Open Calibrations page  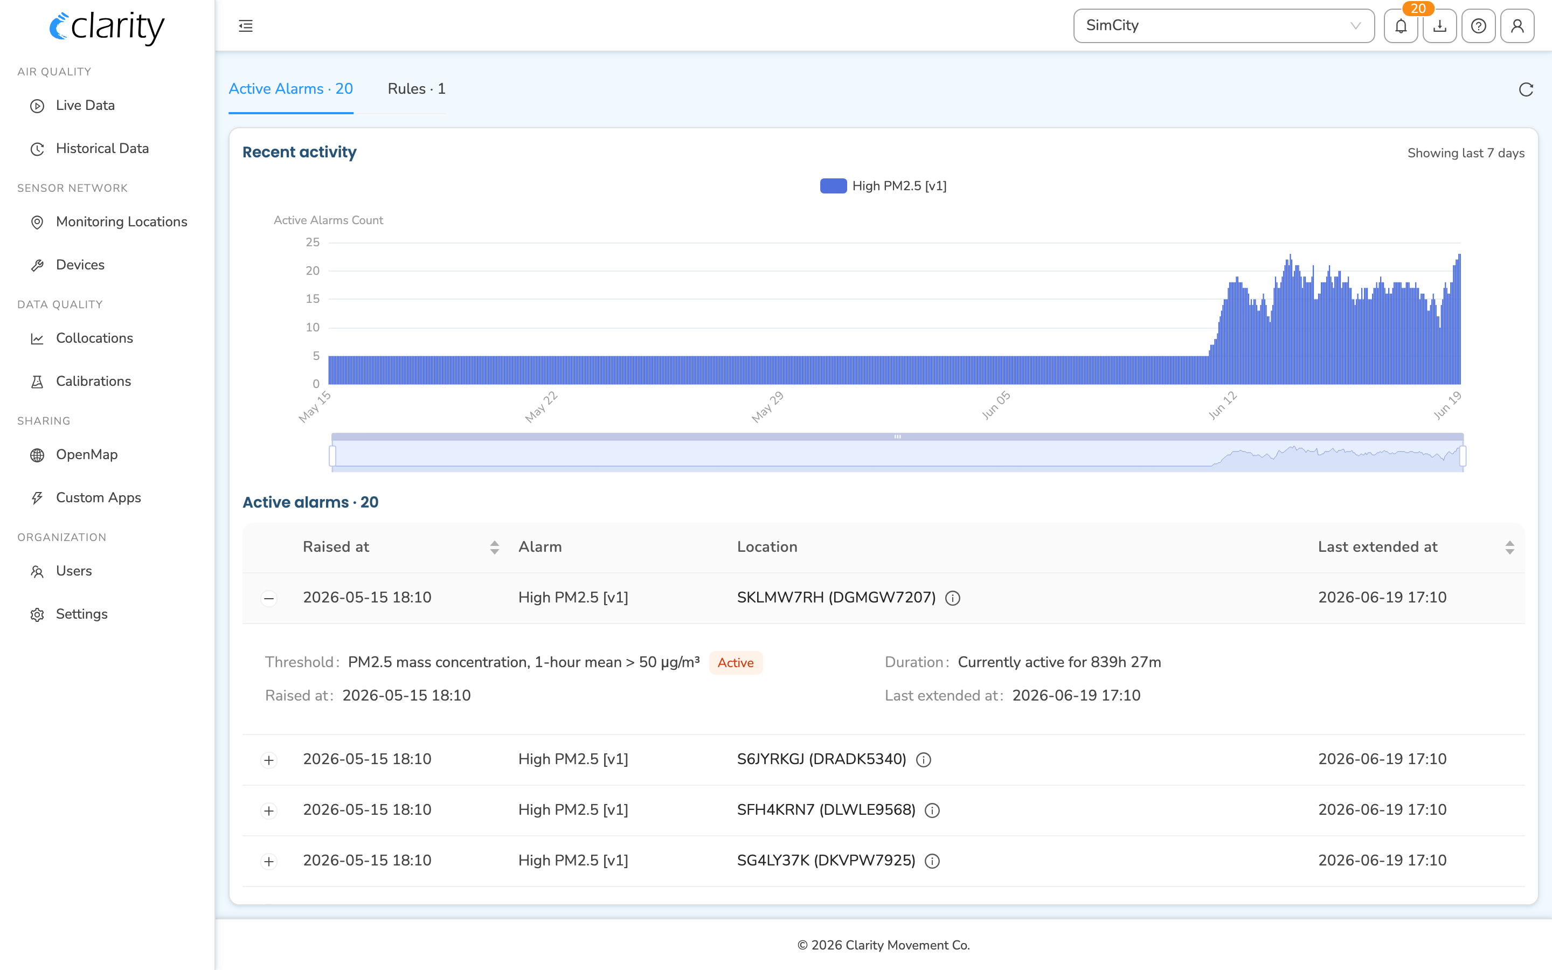coord(93,381)
